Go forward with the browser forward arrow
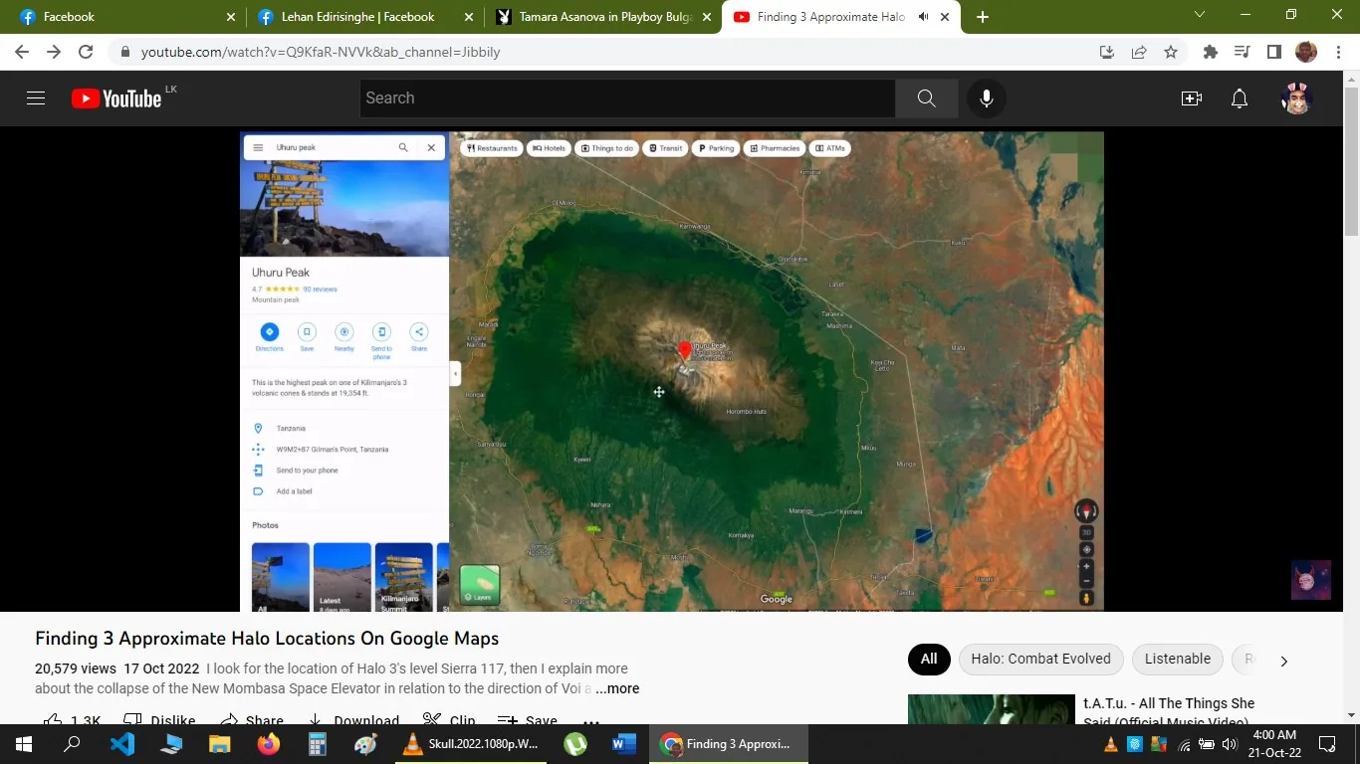This screenshot has height=764, width=1360. 54,52
